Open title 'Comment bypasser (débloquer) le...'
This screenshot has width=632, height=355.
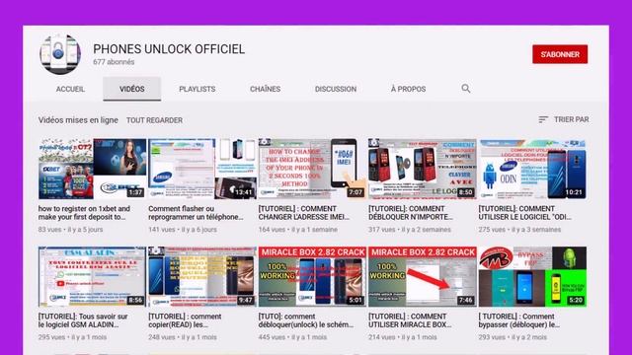(x=519, y=320)
